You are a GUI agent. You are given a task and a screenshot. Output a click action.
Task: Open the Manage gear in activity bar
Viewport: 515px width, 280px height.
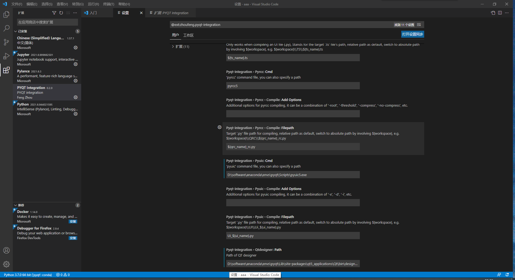coord(6,264)
